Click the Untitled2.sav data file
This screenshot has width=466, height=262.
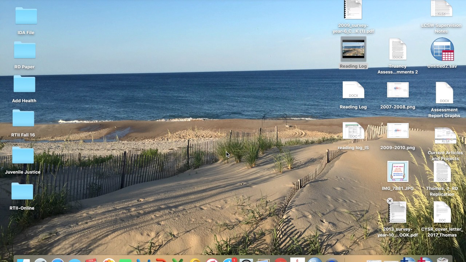442,50
